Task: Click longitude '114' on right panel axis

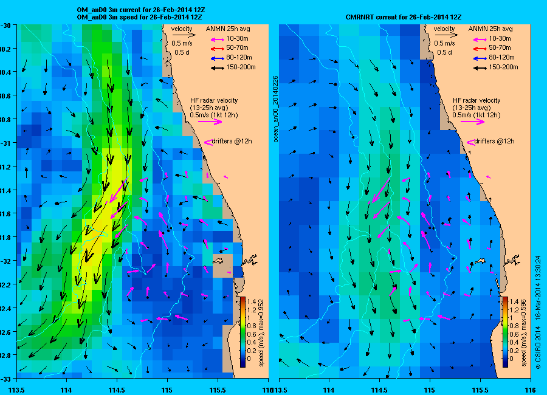Action: pyautogui.click(x=329, y=390)
